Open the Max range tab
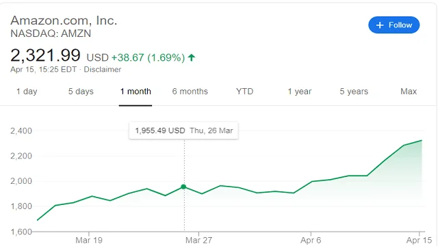Screen dimensions: 438x246 (x=409, y=92)
